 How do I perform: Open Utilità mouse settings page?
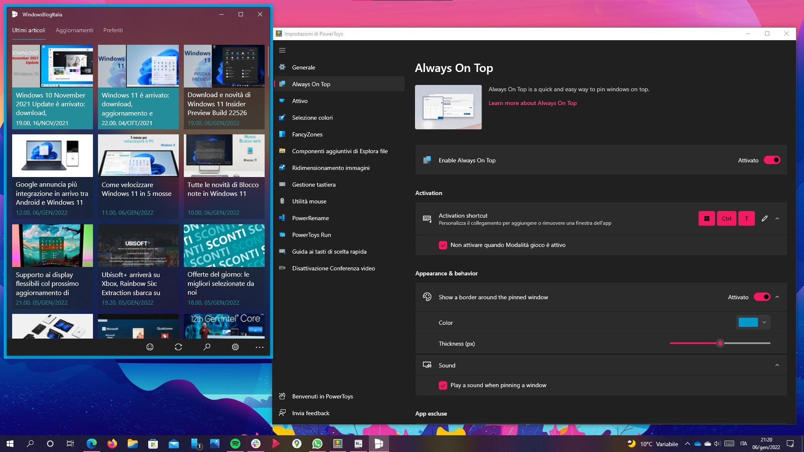tap(339, 201)
